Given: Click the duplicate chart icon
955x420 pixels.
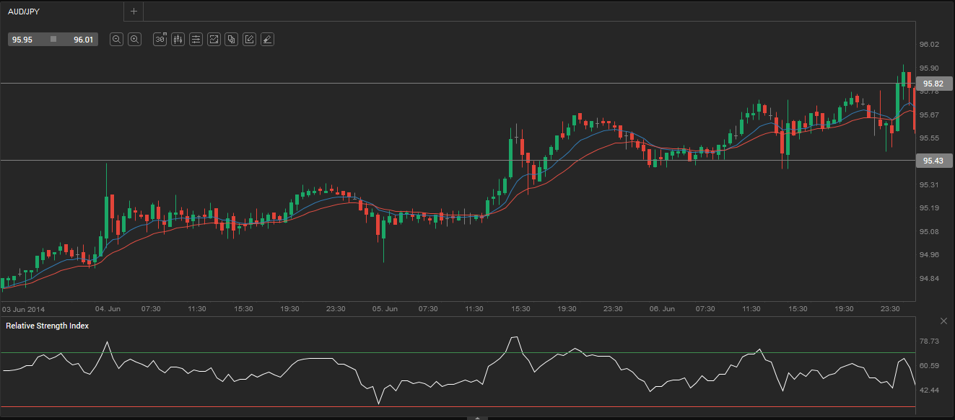Looking at the screenshot, I should pyautogui.click(x=231, y=40).
